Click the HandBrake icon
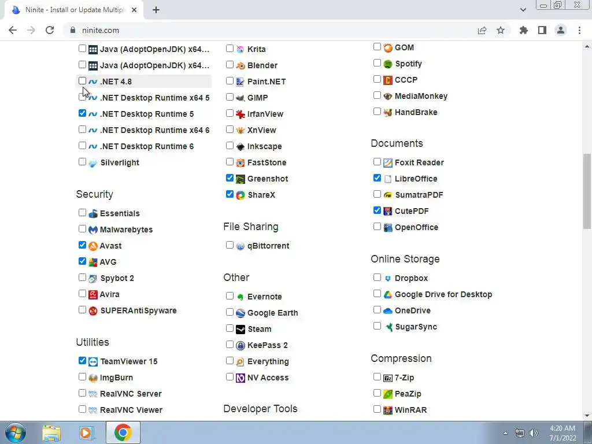Screen dimensions: 592x444 [x=388, y=113]
